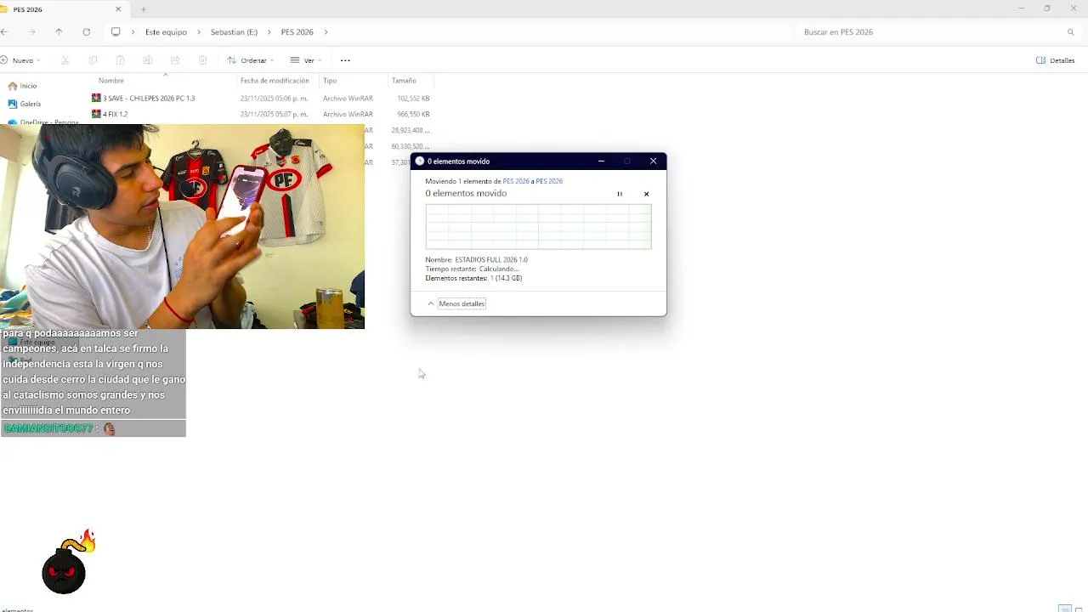Screen dimensions: 1088x612
Task: Click the Paste clipboard icon
Action: coord(120,60)
